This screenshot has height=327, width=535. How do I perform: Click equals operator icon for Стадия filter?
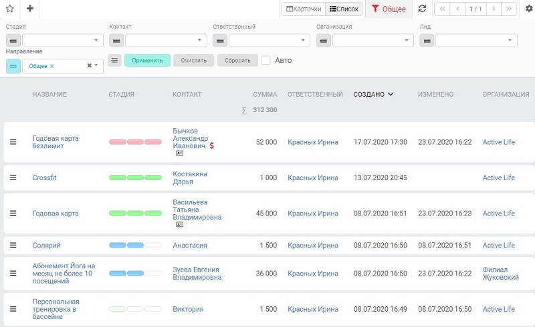(x=13, y=41)
